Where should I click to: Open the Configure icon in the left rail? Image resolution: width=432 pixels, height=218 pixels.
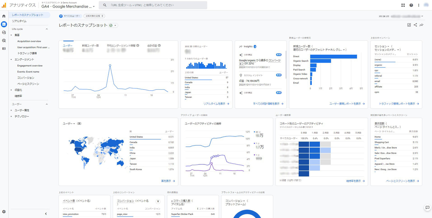point(4,48)
